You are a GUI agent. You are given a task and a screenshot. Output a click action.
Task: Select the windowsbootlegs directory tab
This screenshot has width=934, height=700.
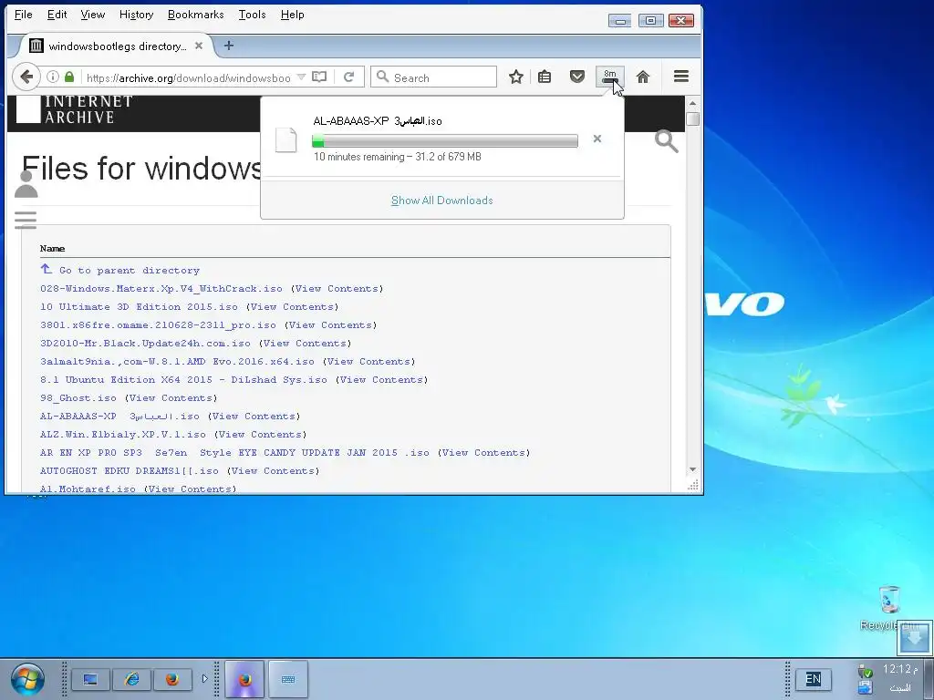(x=118, y=46)
